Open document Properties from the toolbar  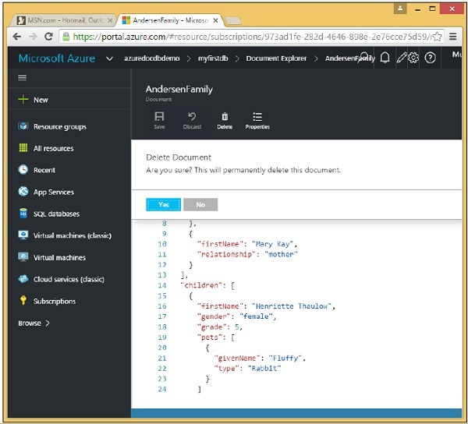tap(257, 117)
